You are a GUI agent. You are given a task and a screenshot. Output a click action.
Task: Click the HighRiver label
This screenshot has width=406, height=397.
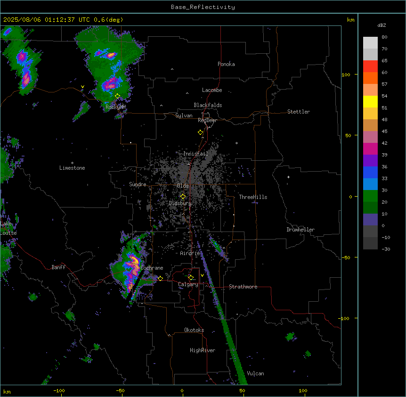tap(203, 350)
